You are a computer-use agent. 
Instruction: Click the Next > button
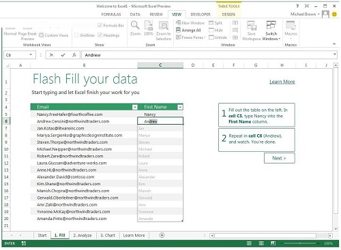point(280,158)
